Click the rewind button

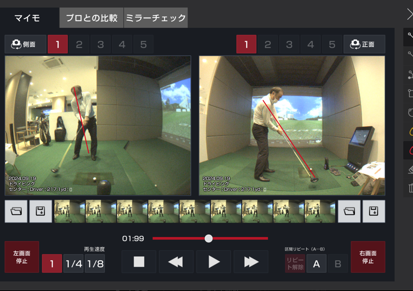pyautogui.click(x=176, y=262)
